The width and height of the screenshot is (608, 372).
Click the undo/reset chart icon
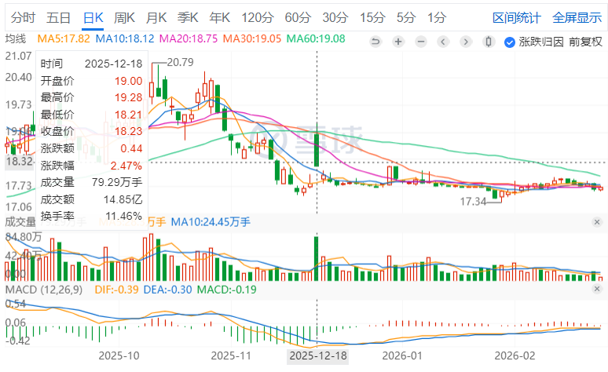pos(375,41)
